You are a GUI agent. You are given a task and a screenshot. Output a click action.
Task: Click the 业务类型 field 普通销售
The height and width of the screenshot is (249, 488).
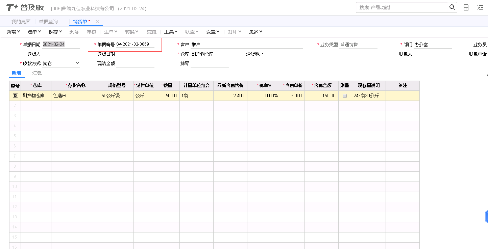pos(358,45)
